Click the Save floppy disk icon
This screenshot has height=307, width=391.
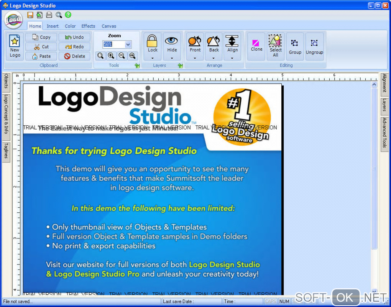pyautogui.click(x=30, y=15)
